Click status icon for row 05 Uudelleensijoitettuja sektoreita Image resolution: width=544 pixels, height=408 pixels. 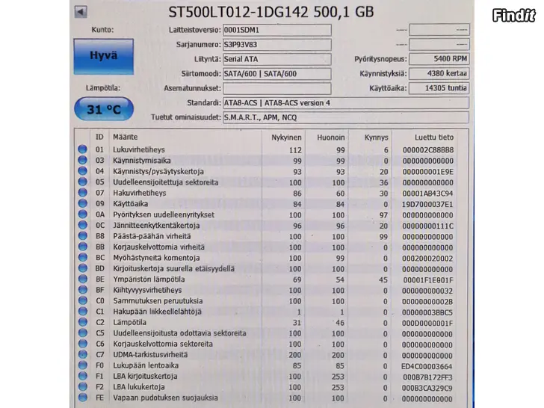click(82, 182)
